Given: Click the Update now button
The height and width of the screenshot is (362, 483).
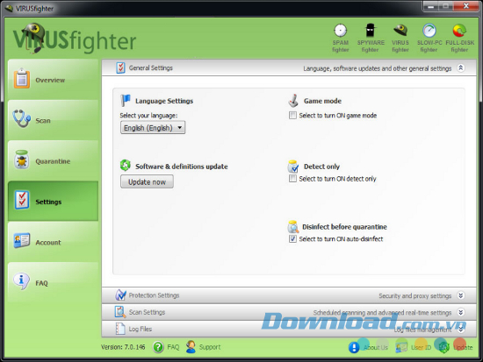Looking at the screenshot, I should tap(147, 181).
